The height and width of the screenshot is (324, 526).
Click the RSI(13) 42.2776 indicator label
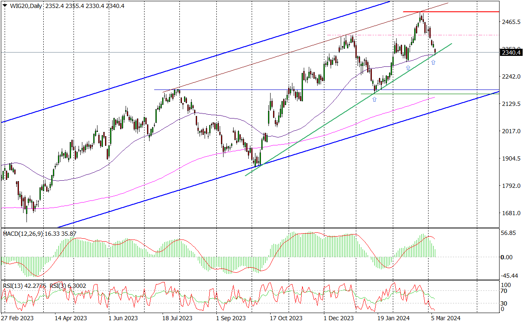point(24,286)
